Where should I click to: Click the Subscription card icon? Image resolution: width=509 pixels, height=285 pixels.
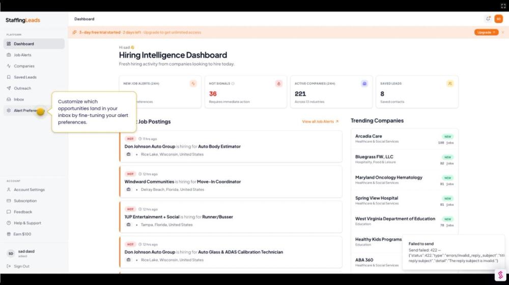click(x=9, y=201)
